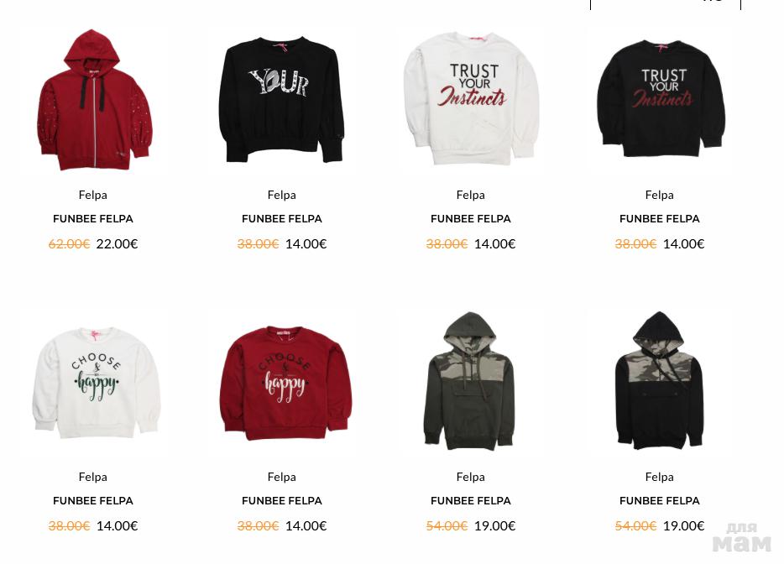Click FUNBEE FELPA title under red hoodie

(x=93, y=219)
